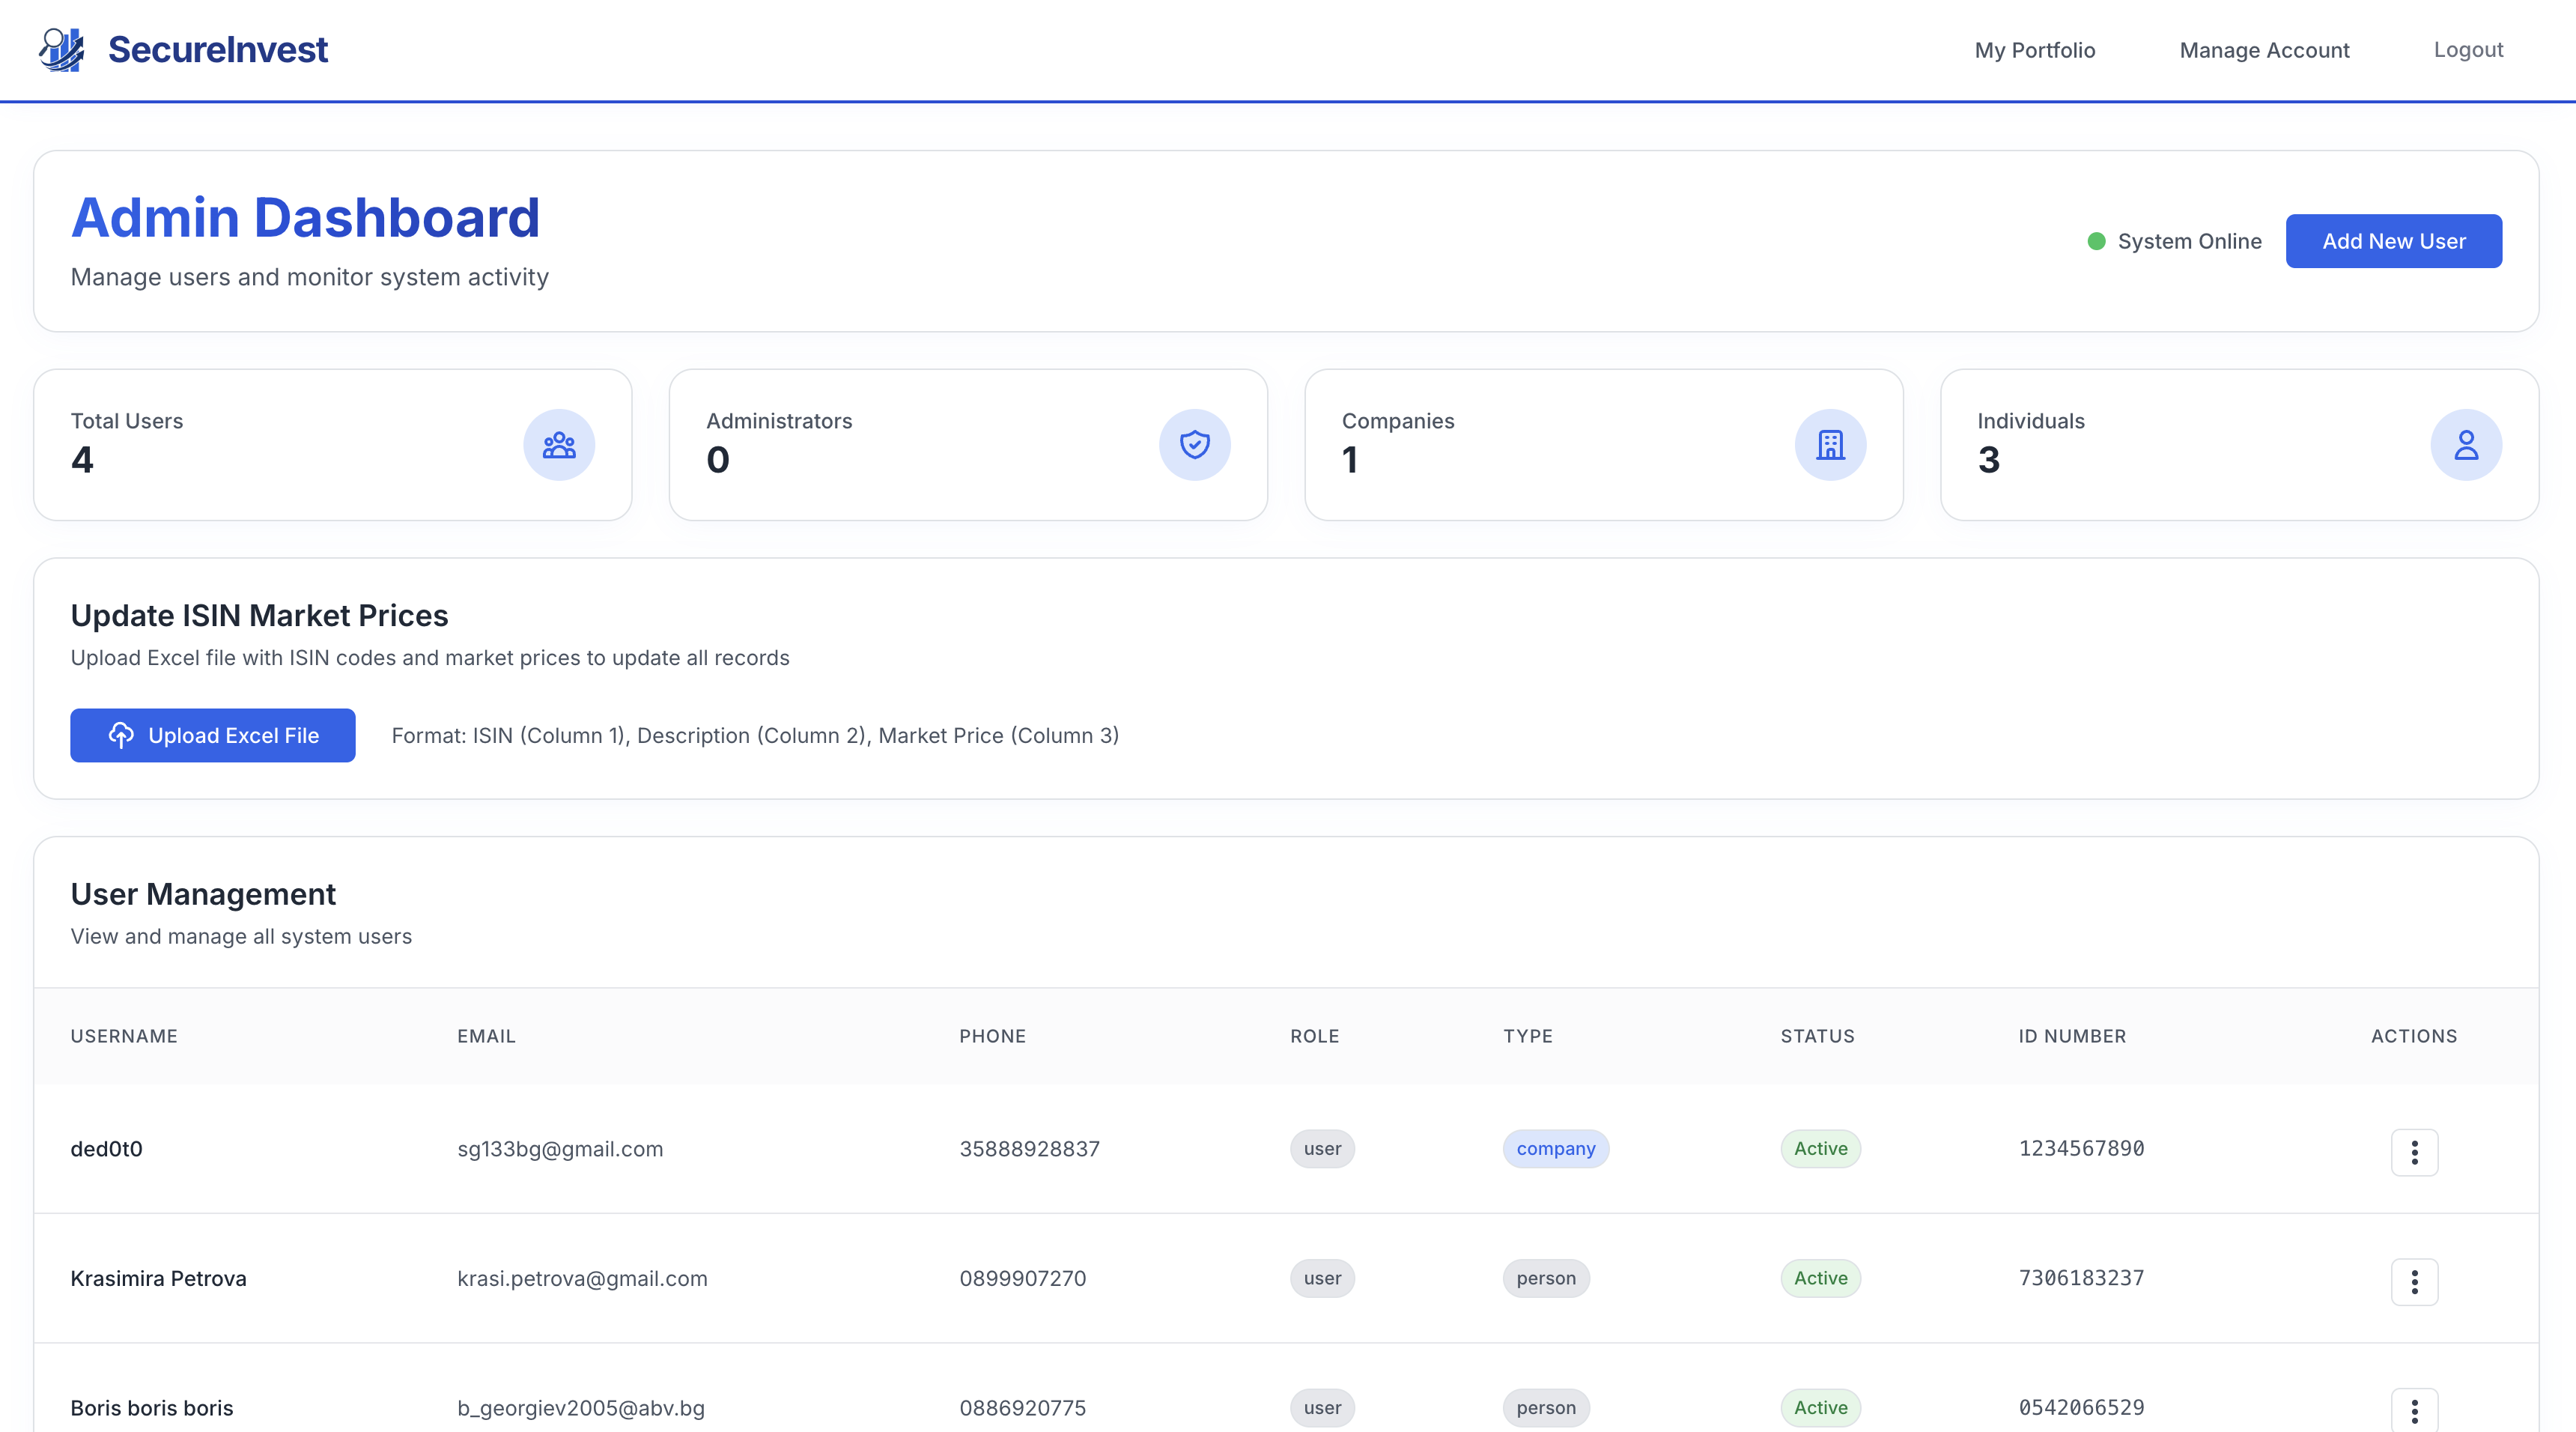Select username Krasimira Petrova
2576x1432 pixels.
tap(158, 1278)
